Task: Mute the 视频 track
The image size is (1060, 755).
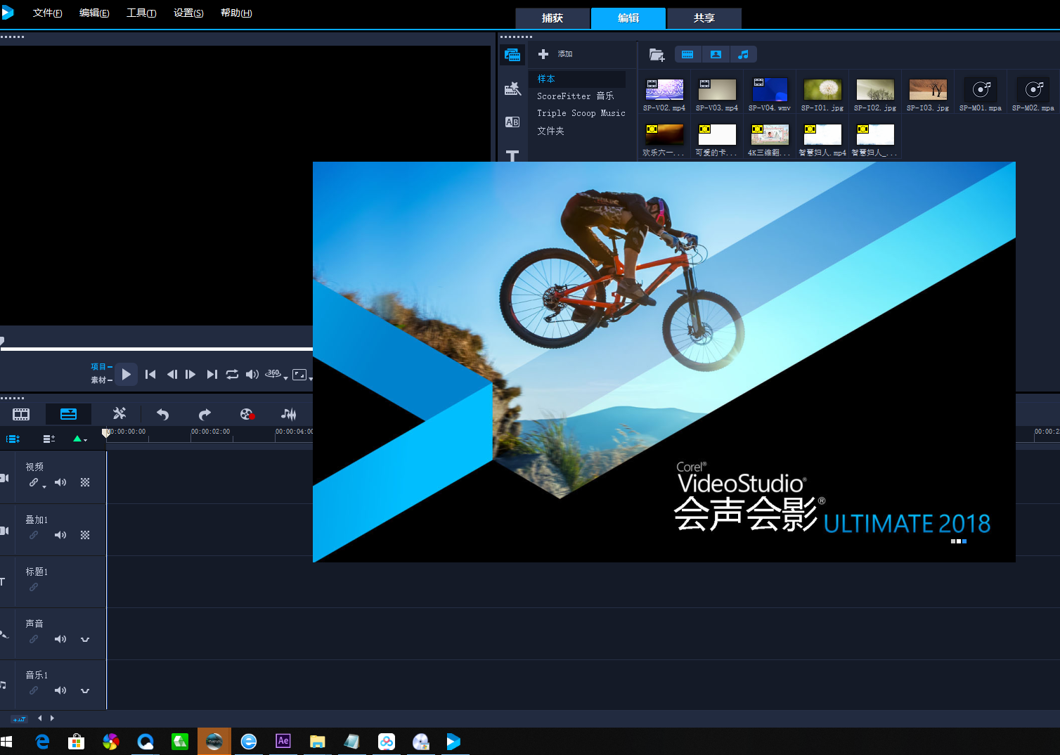Action: point(60,482)
